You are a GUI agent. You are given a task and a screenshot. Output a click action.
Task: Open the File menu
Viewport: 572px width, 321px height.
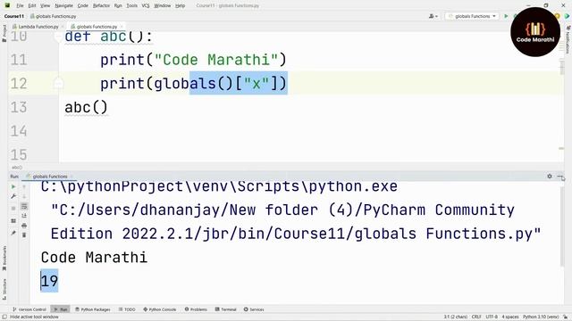[x=20, y=5]
